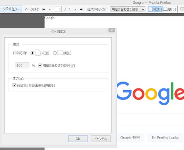Image resolution: width=184 pixels, height=150 pixels.
Task: Click the 拡大/縮小(S): label
Action: coord(98,9)
